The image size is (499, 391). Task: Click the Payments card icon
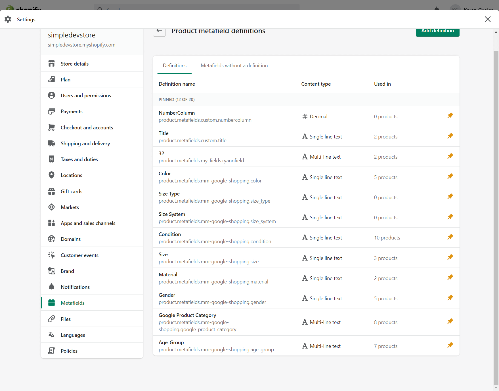coord(51,111)
